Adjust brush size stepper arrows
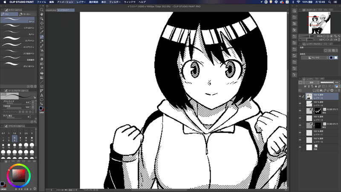 coord(30,102)
